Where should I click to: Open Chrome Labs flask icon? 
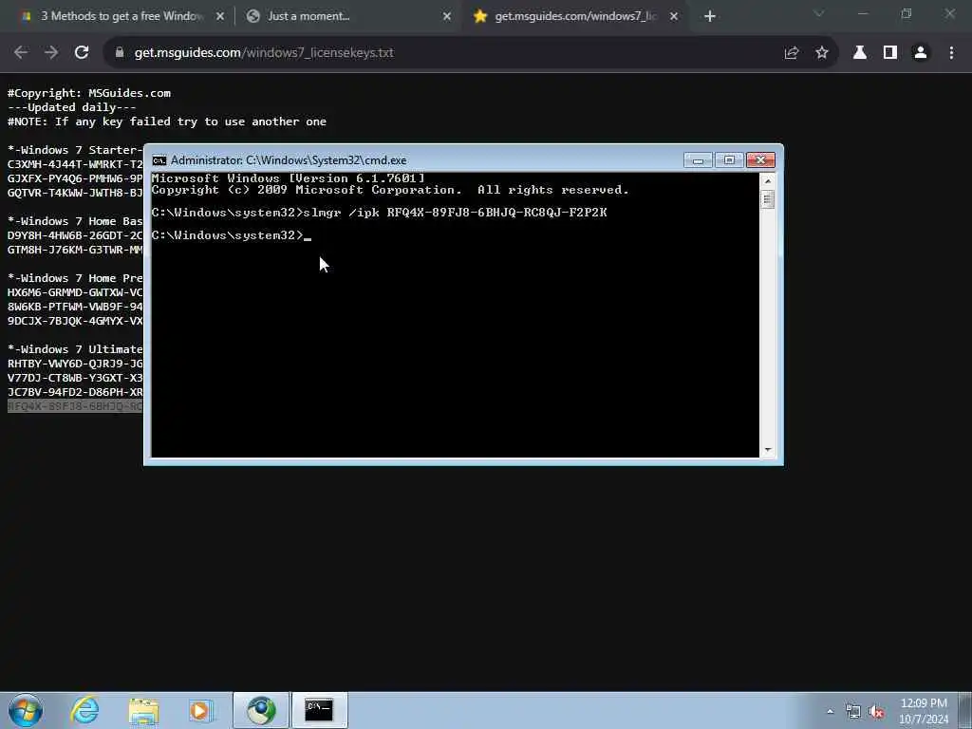[860, 53]
